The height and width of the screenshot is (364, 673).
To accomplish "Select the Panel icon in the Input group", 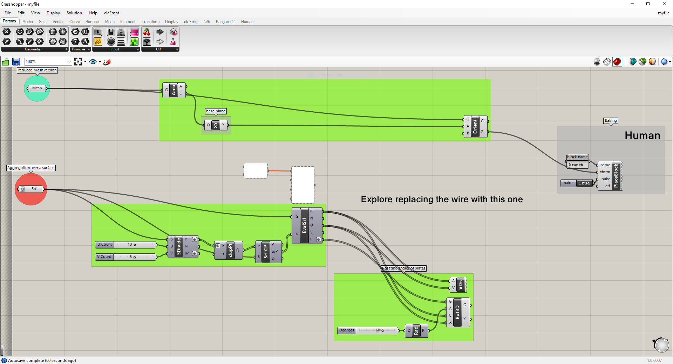I will (x=121, y=42).
